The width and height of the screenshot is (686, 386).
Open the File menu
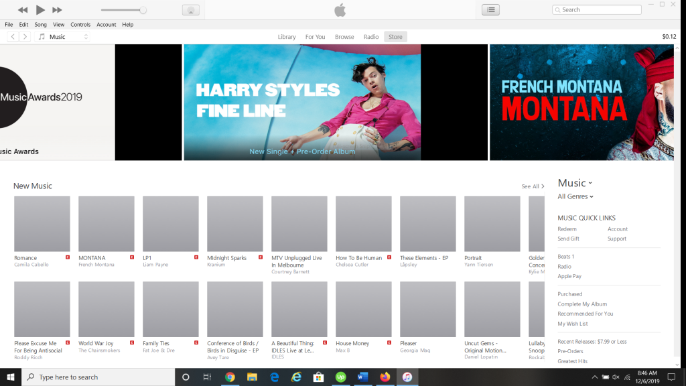(x=9, y=25)
